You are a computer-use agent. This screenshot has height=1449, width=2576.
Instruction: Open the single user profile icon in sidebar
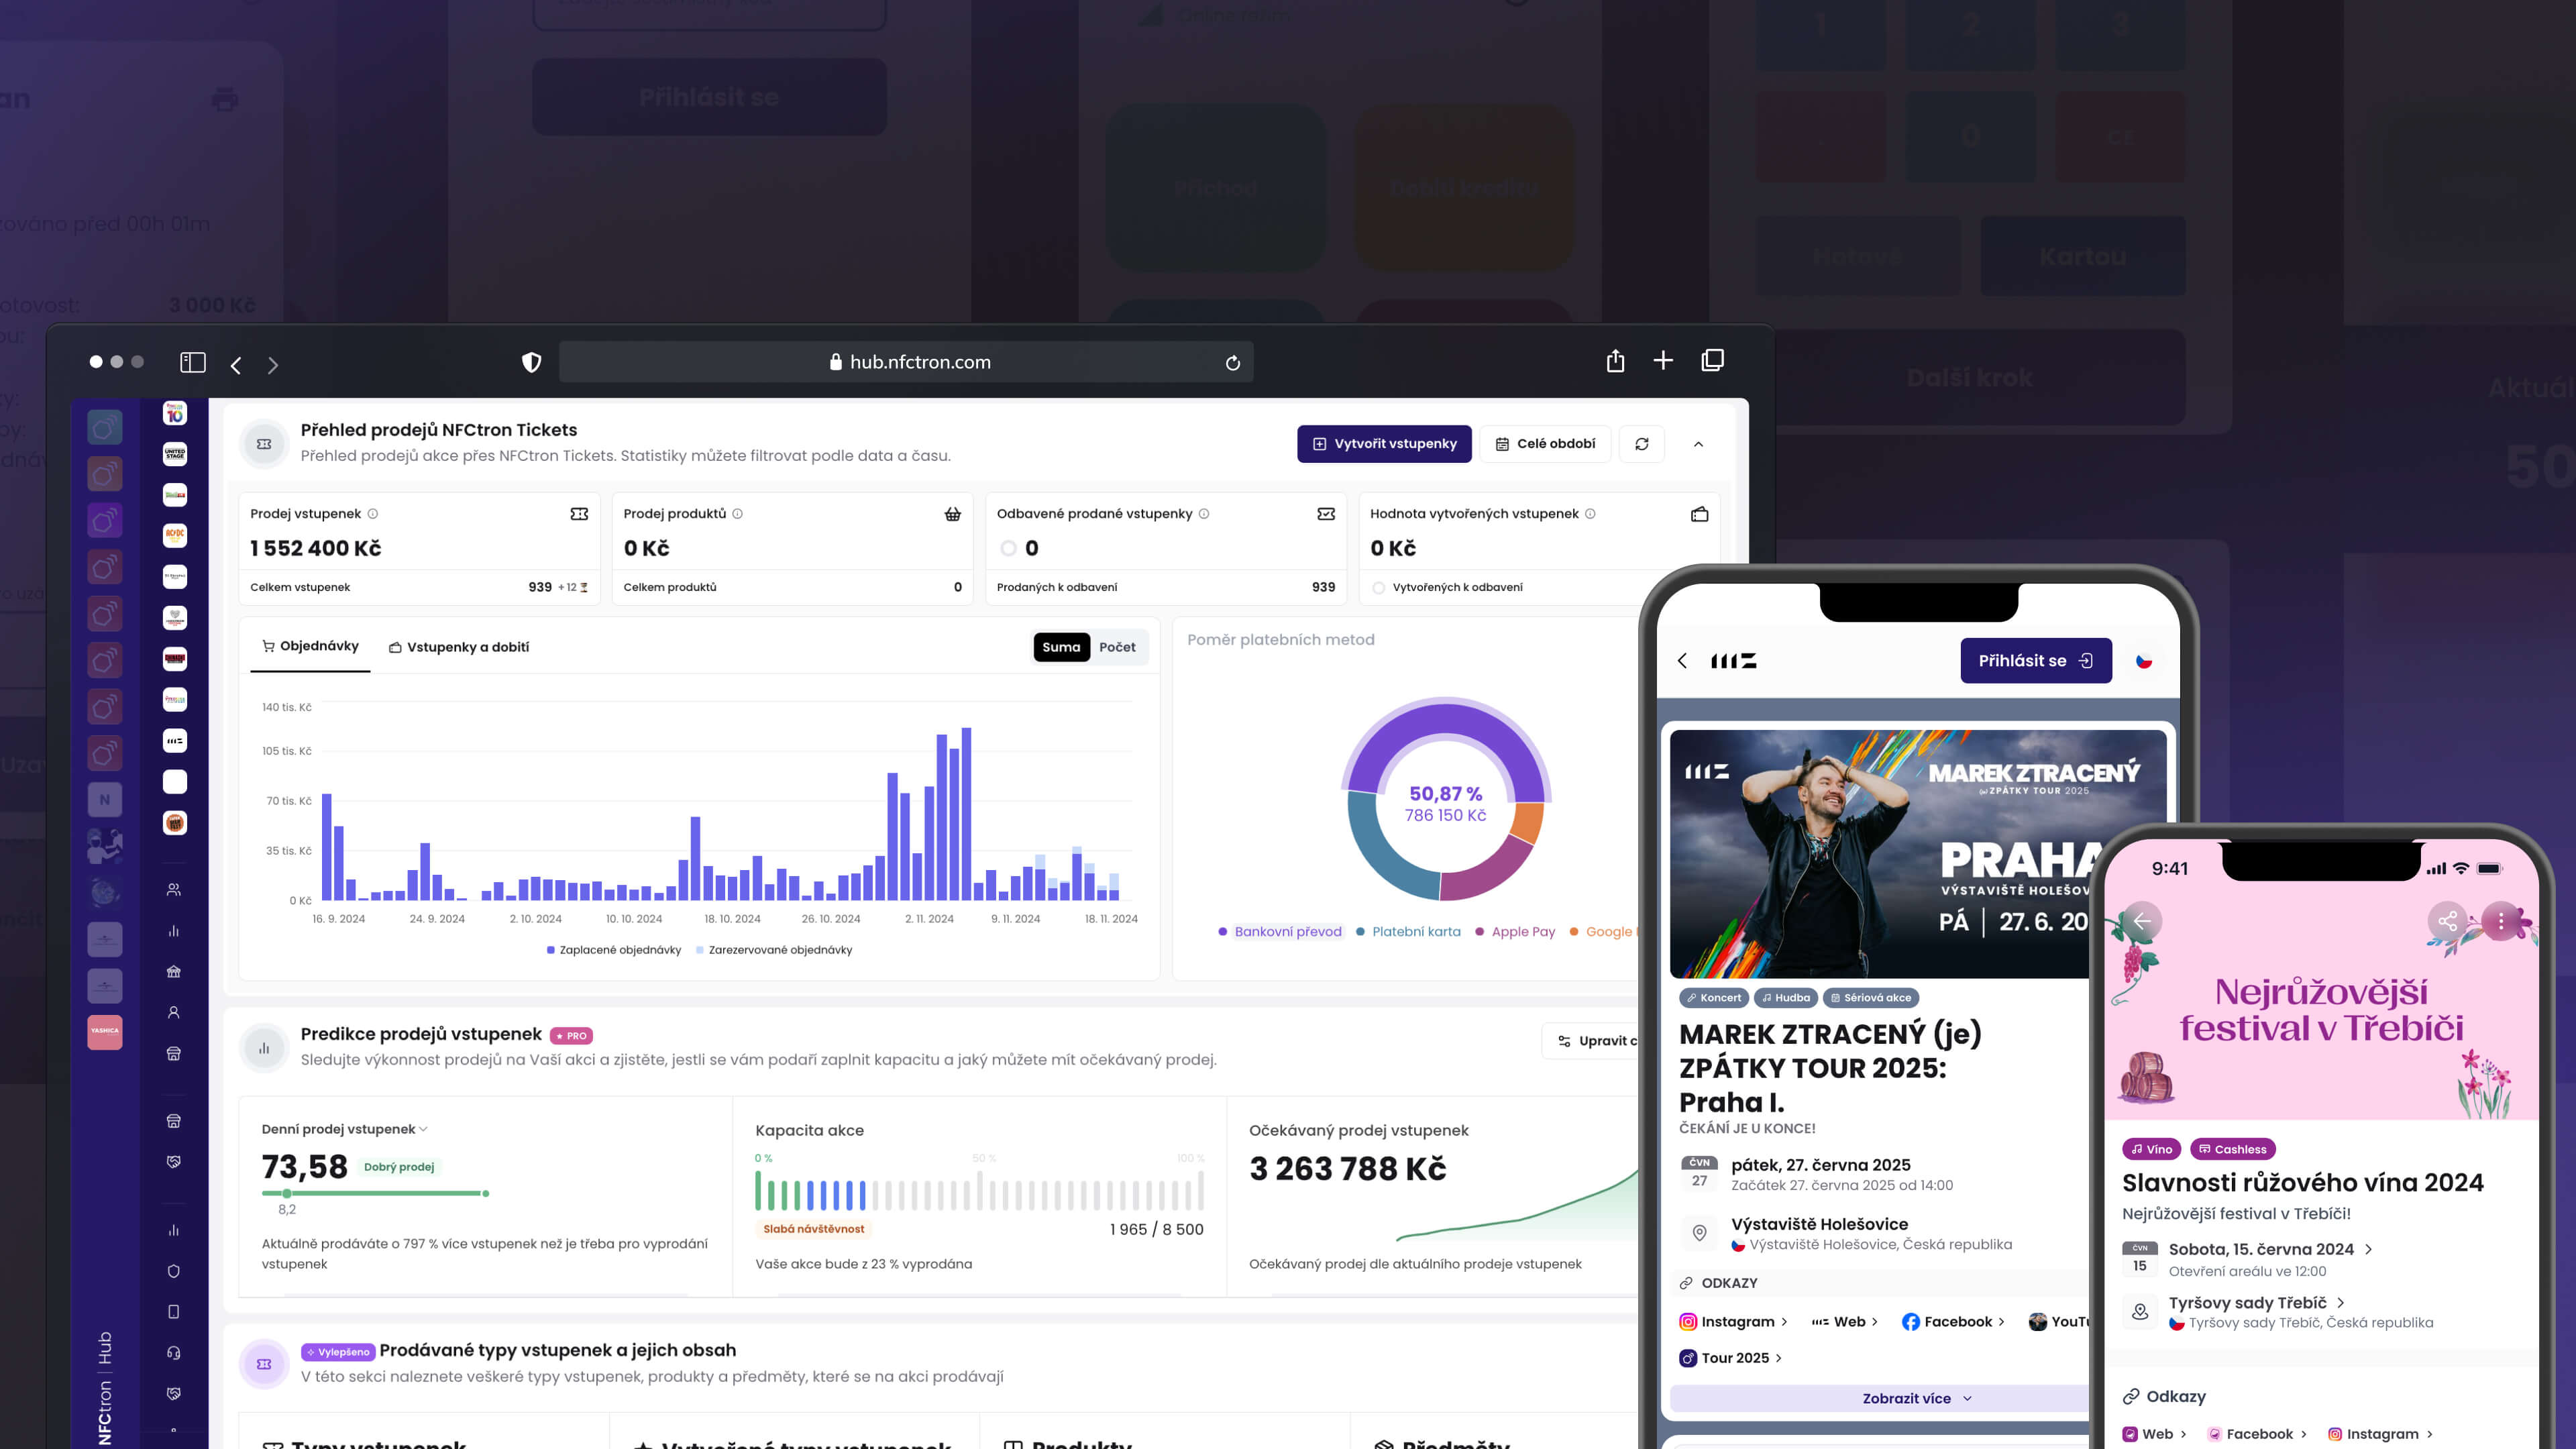[174, 1013]
